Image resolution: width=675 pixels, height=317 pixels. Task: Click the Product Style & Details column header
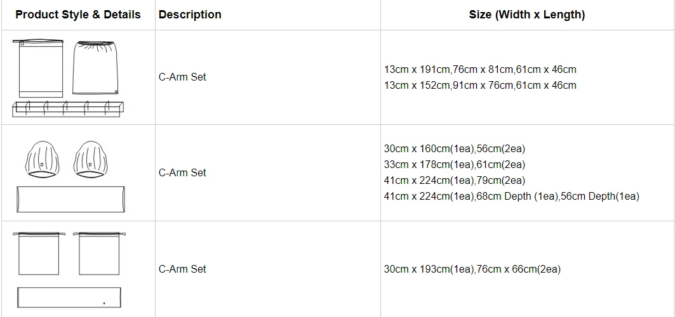click(78, 15)
